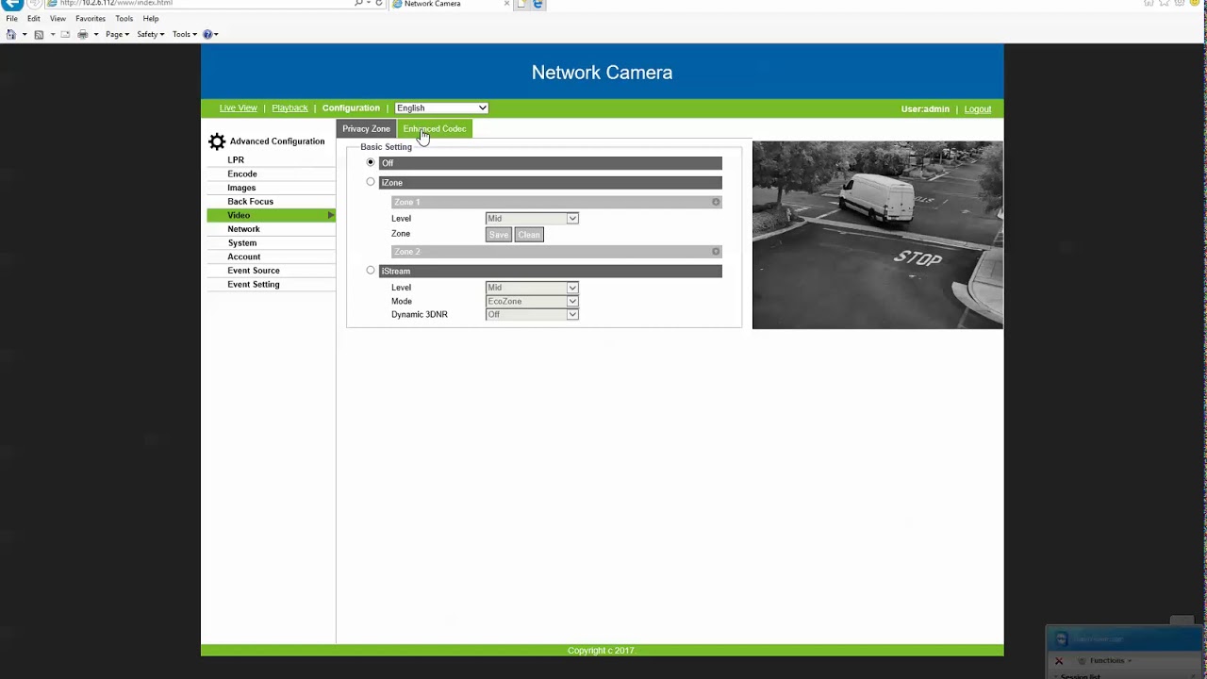Open the language dropdown showing English

point(441,108)
